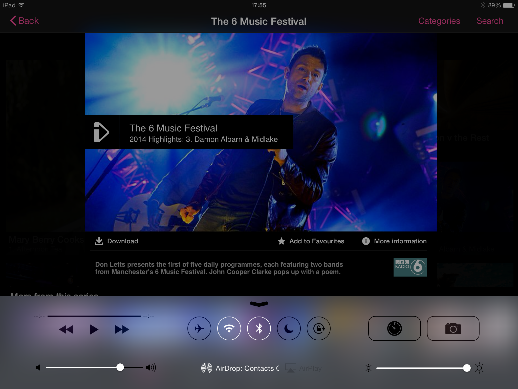Tap the volume slider knob

[x=120, y=367]
